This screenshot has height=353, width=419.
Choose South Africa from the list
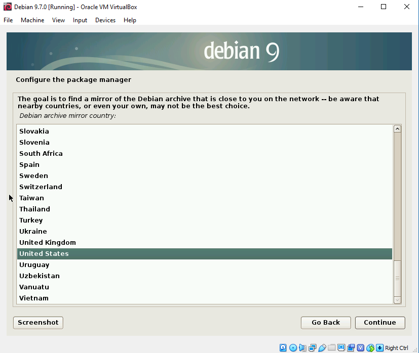coord(205,154)
